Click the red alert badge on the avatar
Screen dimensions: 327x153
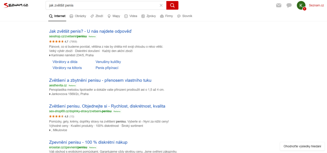[304, 9]
